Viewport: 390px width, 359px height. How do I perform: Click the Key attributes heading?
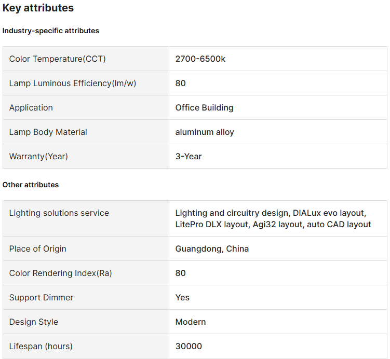(x=38, y=8)
